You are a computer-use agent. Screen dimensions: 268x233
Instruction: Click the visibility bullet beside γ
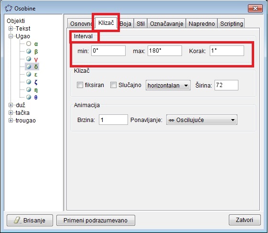[x=29, y=59]
